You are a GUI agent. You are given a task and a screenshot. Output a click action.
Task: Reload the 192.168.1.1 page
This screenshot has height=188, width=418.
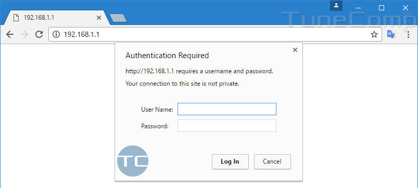(39, 34)
